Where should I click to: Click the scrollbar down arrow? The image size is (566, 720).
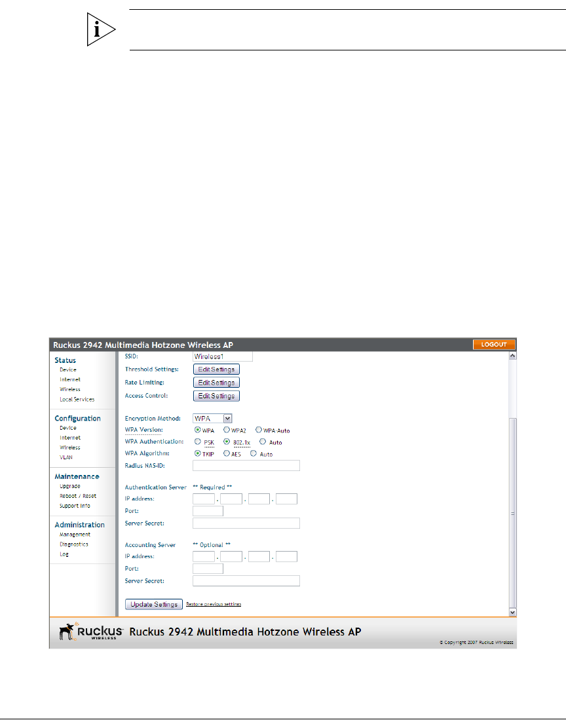point(513,613)
